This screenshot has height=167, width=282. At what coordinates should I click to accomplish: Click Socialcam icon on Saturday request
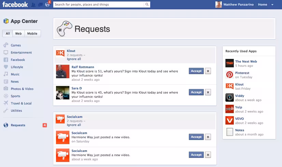click(x=62, y=138)
